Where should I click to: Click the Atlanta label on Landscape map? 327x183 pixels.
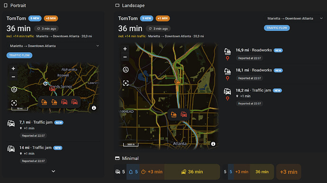pos(180,143)
